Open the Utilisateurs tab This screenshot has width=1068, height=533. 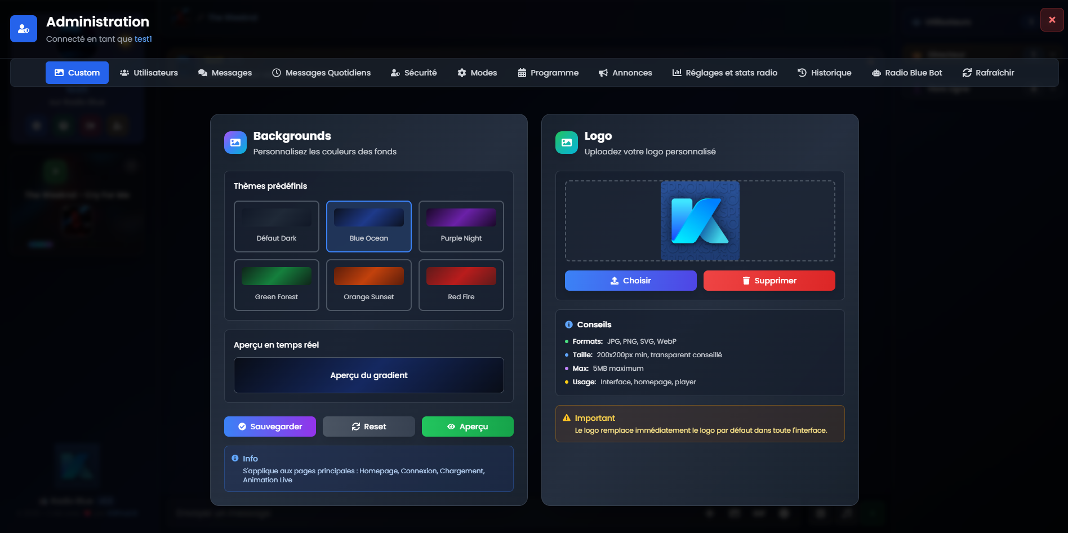pos(149,73)
